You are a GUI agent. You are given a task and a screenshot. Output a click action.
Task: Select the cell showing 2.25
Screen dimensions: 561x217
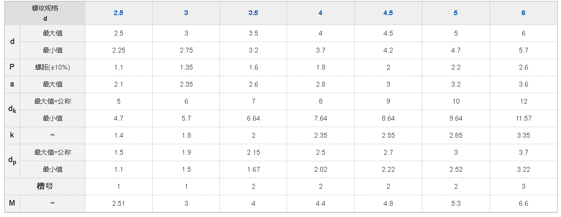coord(118,50)
